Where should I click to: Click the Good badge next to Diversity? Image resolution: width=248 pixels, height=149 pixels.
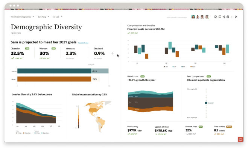(27, 48)
